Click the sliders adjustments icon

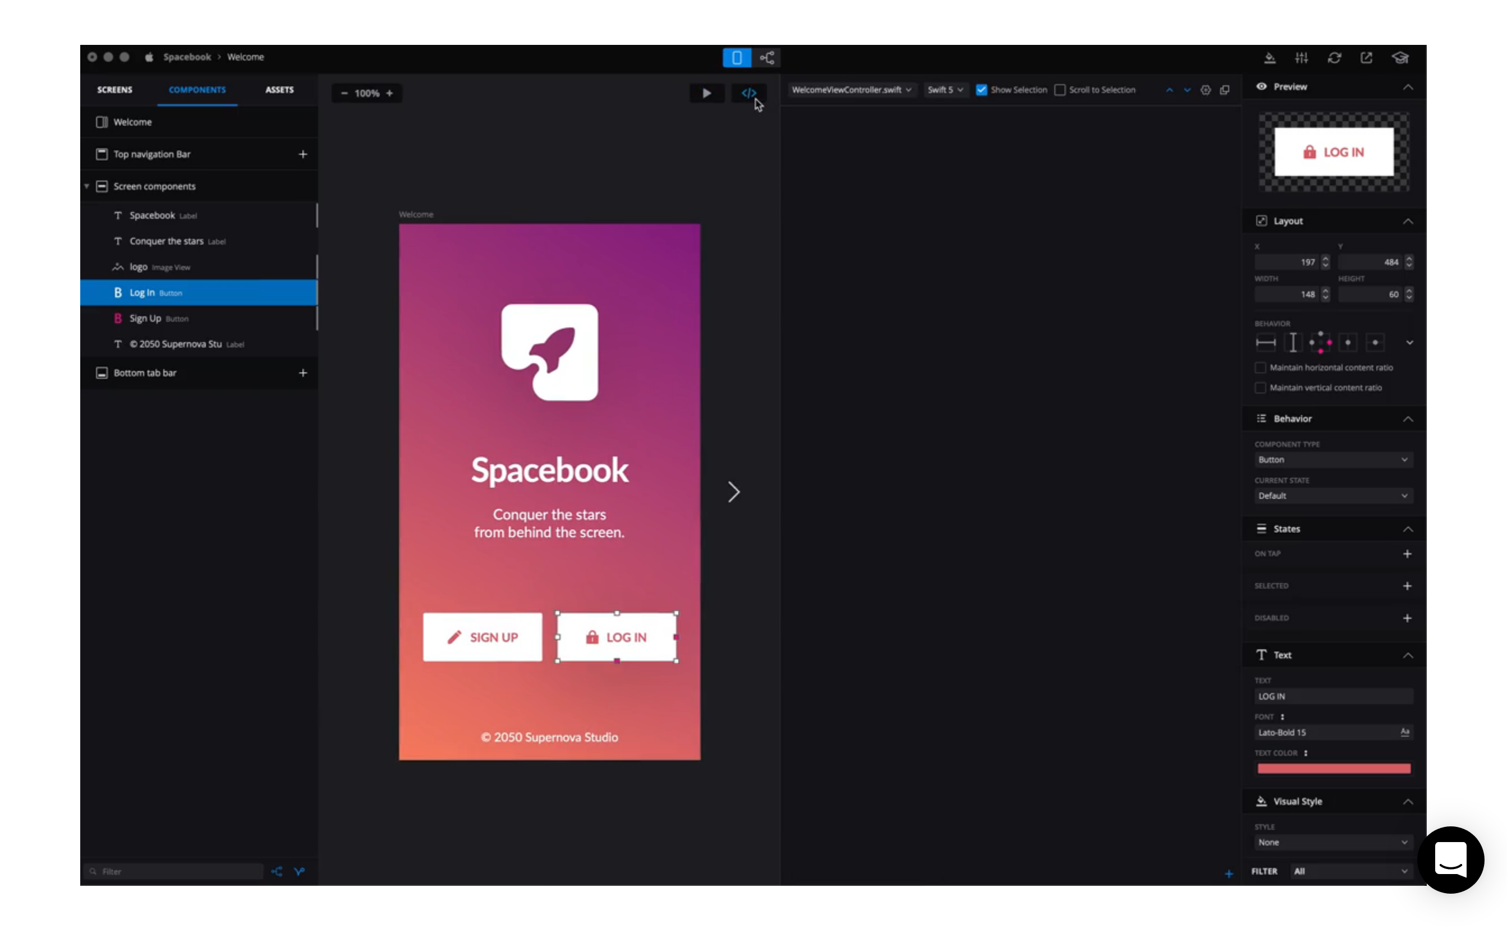pos(1302,58)
